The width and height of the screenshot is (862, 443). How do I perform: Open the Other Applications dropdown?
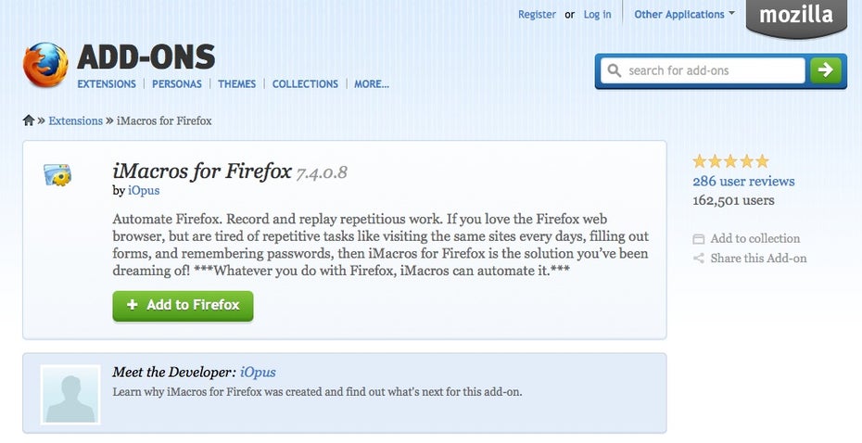(684, 15)
